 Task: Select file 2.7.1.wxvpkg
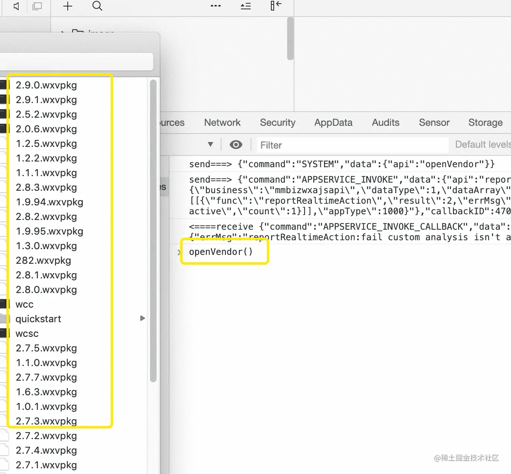(46, 465)
